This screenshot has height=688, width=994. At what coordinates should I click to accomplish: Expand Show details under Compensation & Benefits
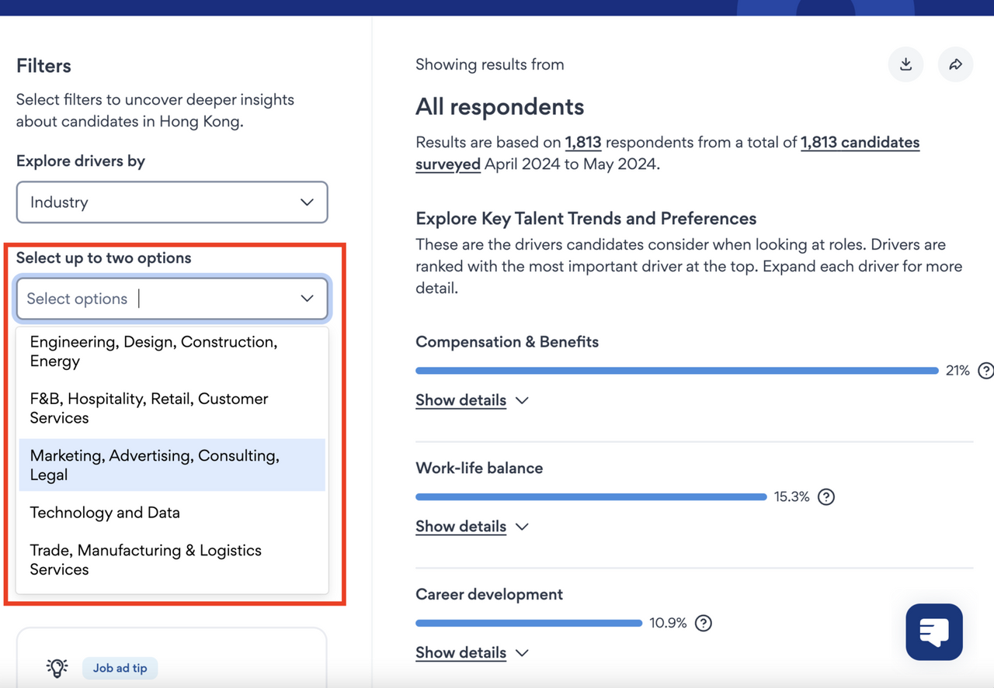(471, 400)
